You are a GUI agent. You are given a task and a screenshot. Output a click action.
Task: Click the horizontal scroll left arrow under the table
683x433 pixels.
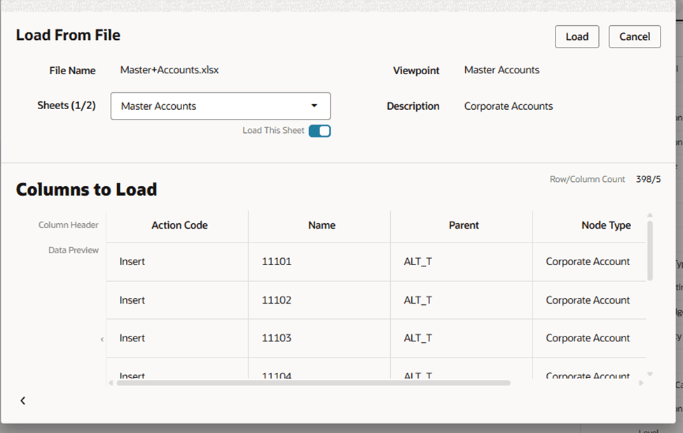coord(110,383)
